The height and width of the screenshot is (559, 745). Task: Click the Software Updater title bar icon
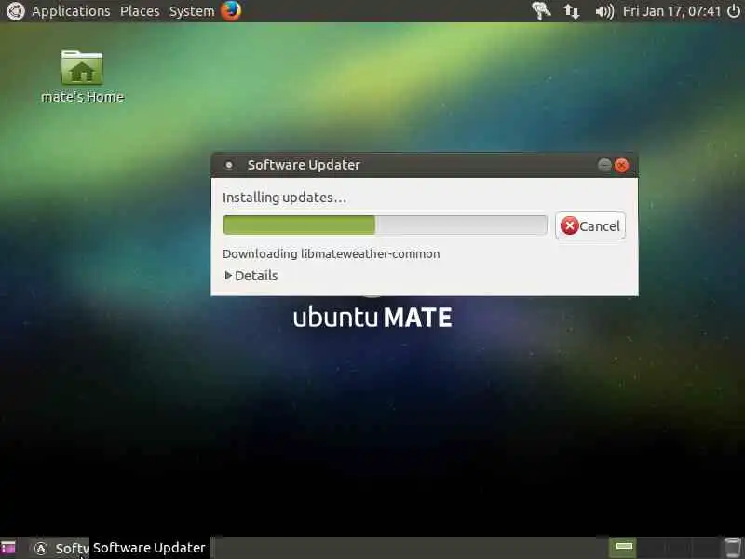click(x=229, y=166)
